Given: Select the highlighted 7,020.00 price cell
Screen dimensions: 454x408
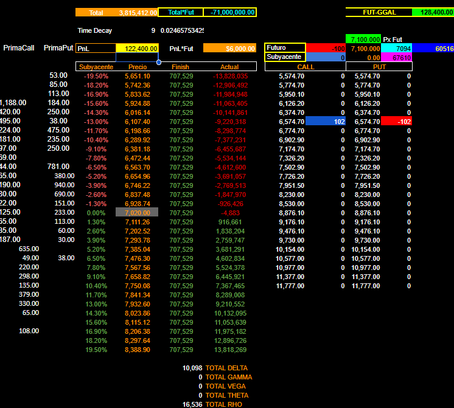Looking at the screenshot, I should coord(137,213).
